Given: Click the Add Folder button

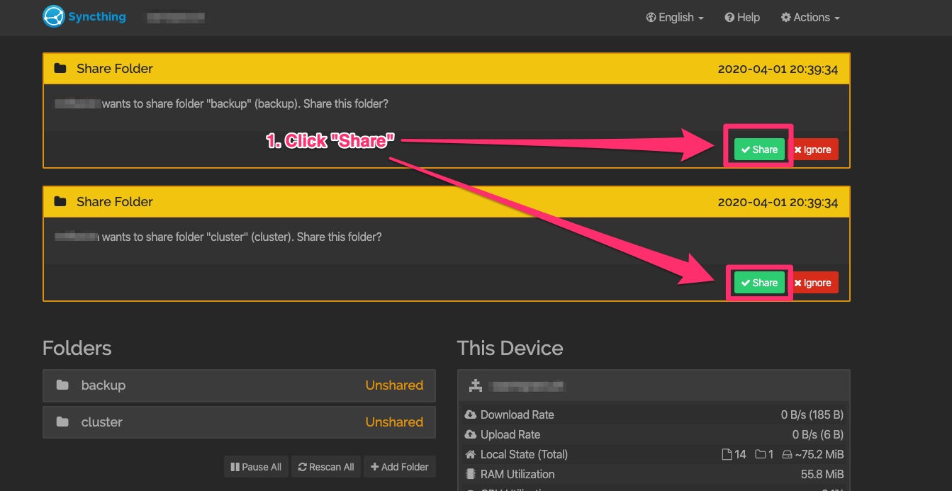Looking at the screenshot, I should pos(399,467).
